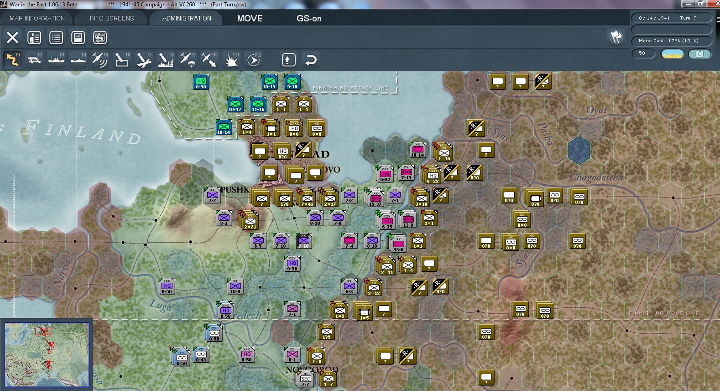Click the F11 explosion icon
Image resolution: width=720 pixels, height=391 pixels.
231,60
